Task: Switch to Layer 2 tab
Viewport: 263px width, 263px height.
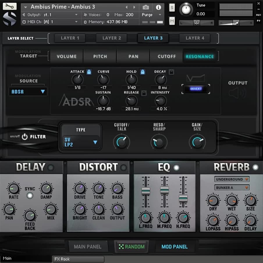Action: point(112,38)
